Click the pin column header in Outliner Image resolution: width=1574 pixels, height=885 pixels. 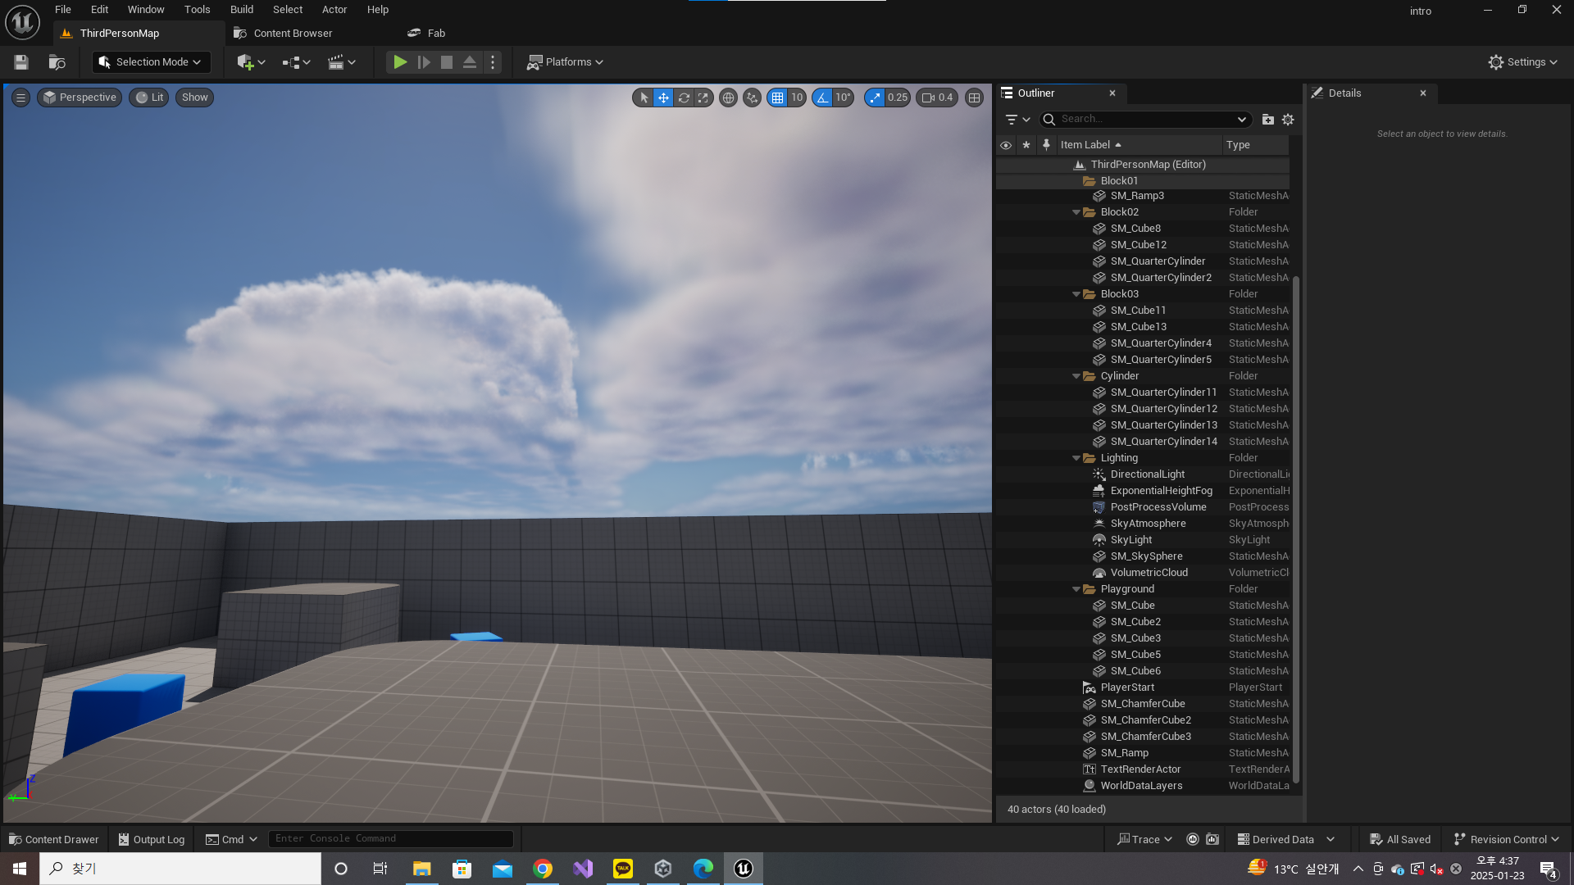pos(1046,145)
